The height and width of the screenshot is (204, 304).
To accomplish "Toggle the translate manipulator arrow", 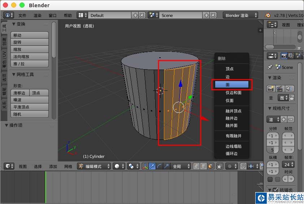I will coord(152,166).
